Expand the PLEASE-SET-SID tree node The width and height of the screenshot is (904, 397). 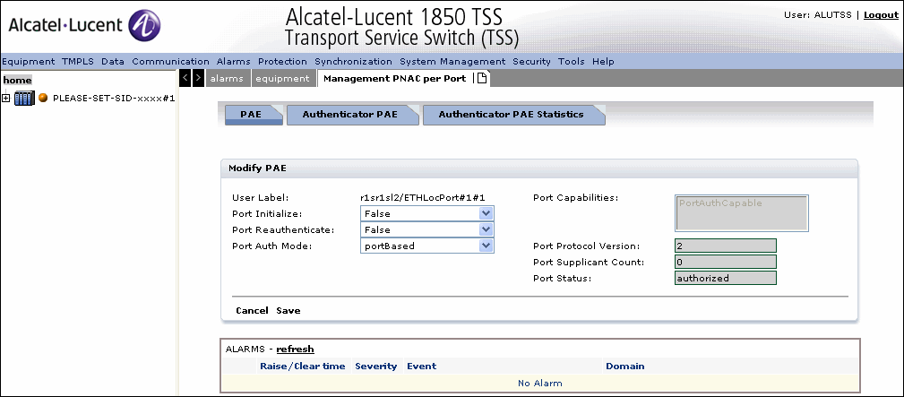click(x=6, y=98)
